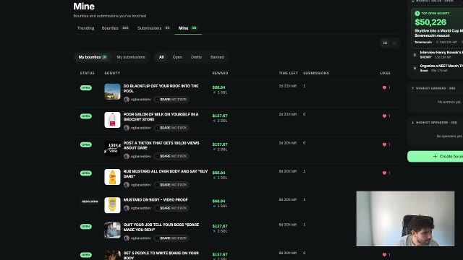
Task: Open the rub mustard bottle thumbnail
Action: [x=112, y=177]
